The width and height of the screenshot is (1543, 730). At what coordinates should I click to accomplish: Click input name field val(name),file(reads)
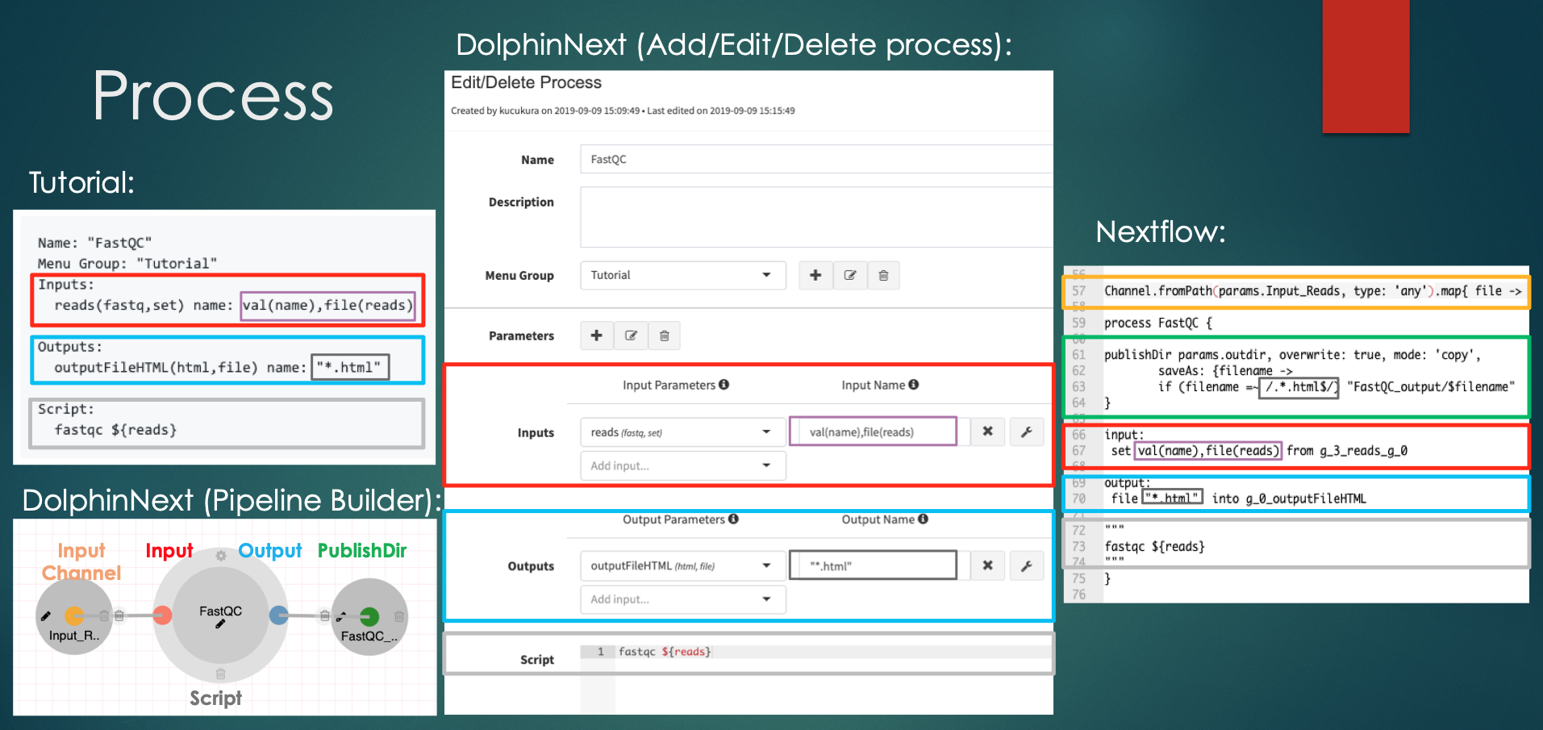pyautogui.click(x=873, y=432)
